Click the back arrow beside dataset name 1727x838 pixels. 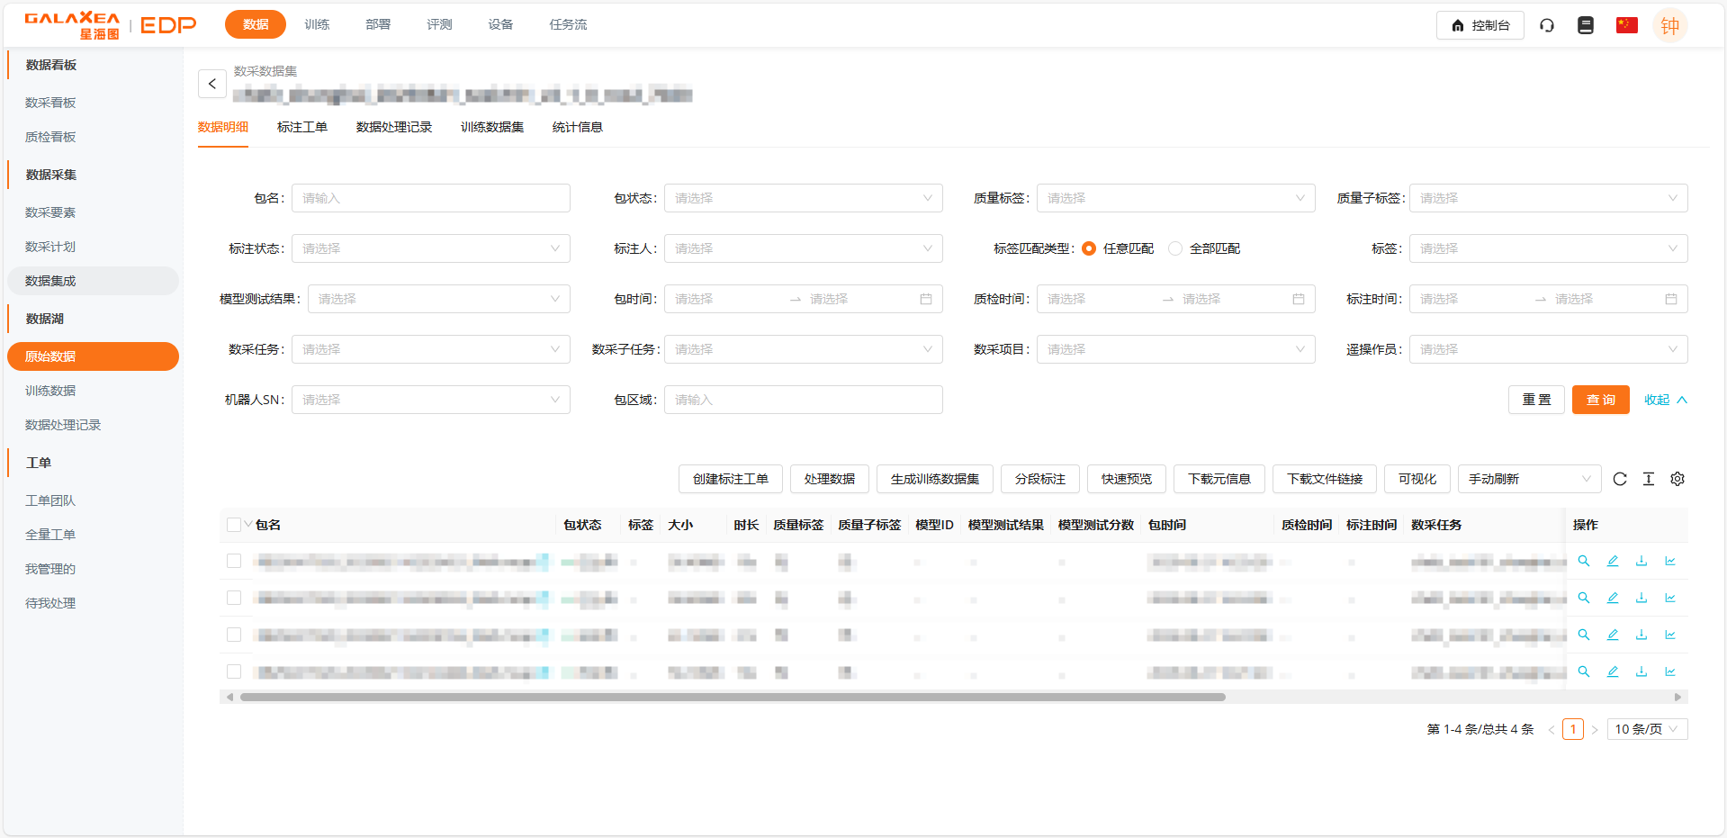[211, 84]
